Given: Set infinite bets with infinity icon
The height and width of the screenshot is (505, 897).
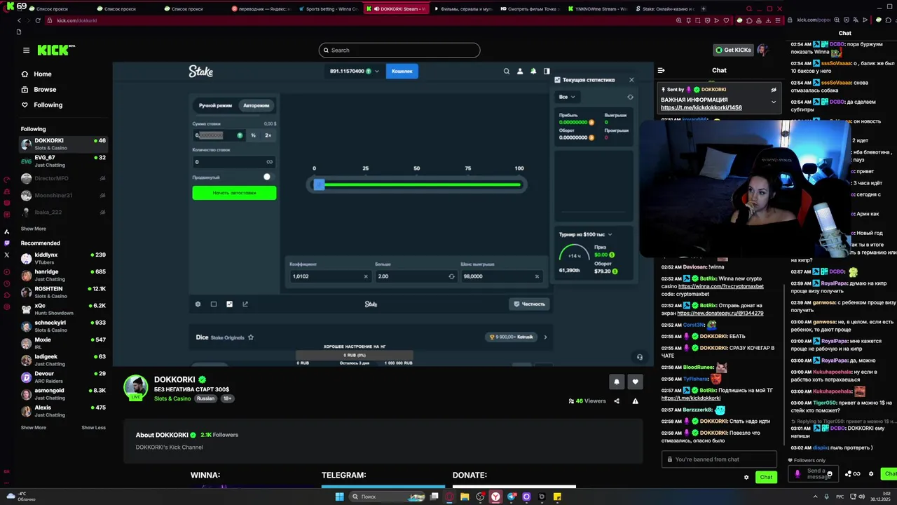Looking at the screenshot, I should pos(269,162).
